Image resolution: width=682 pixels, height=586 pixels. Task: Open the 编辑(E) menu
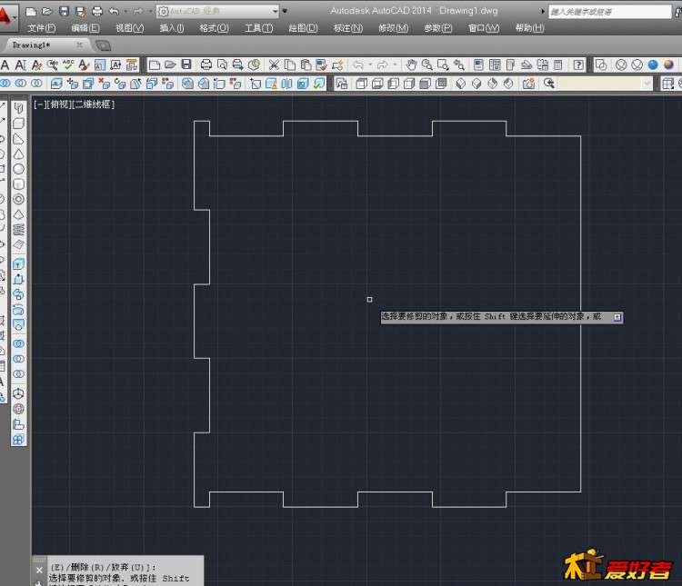pyautogui.click(x=85, y=28)
